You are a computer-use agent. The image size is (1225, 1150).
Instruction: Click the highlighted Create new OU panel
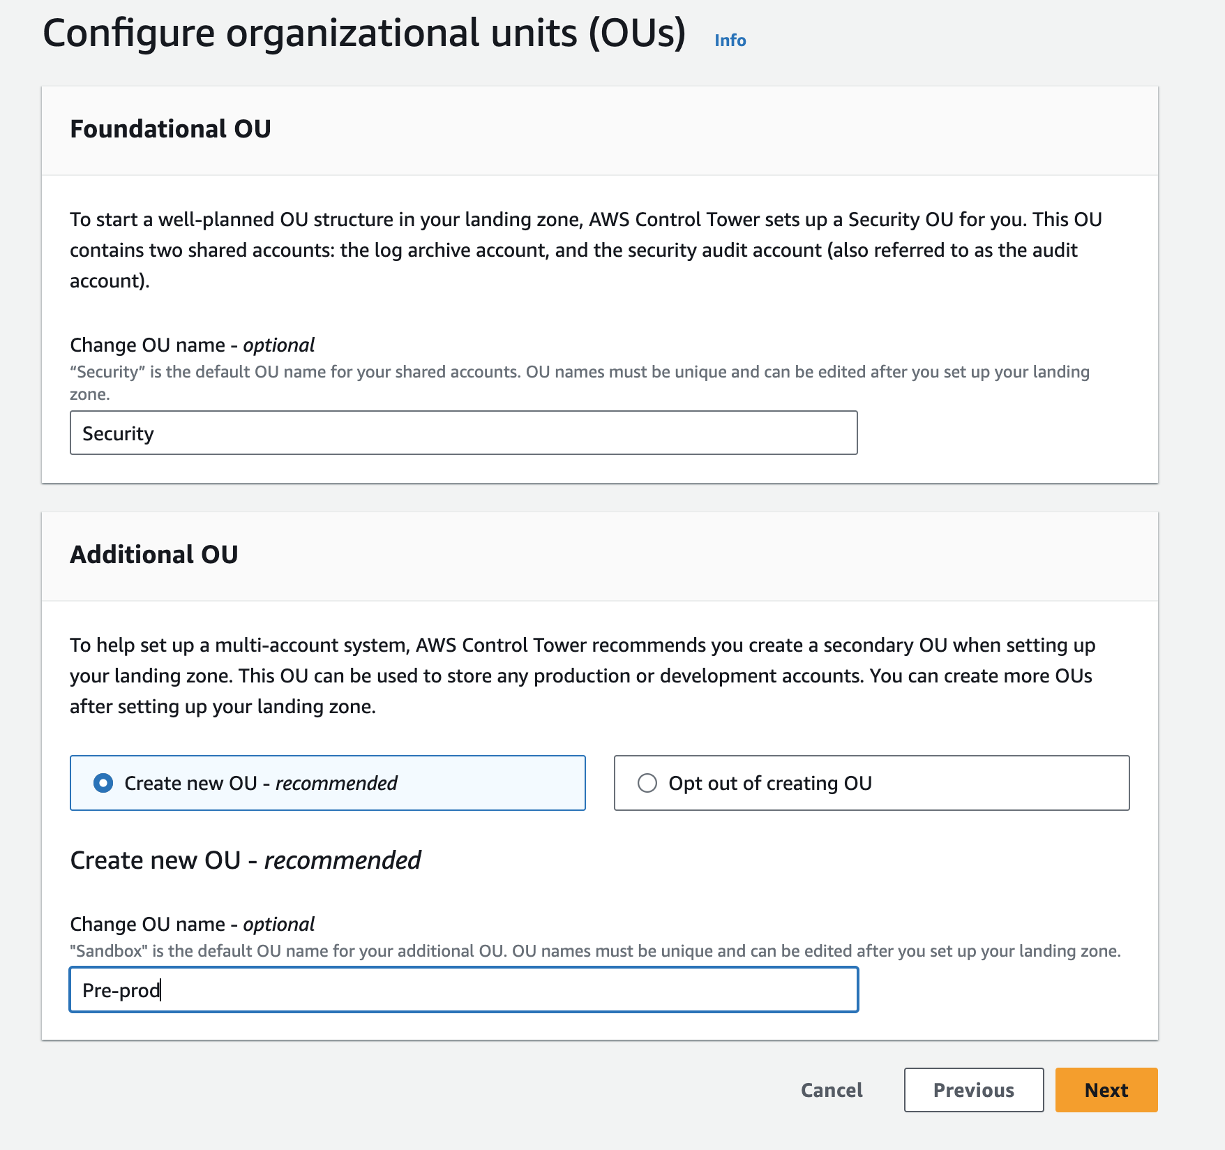pyautogui.click(x=328, y=783)
